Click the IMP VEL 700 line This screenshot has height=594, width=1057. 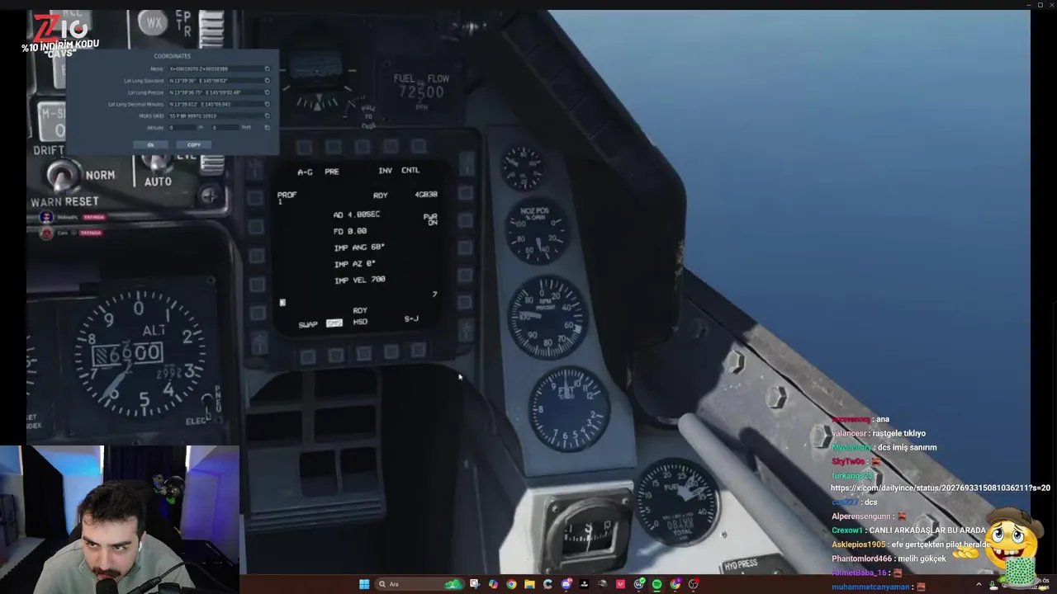359,280
